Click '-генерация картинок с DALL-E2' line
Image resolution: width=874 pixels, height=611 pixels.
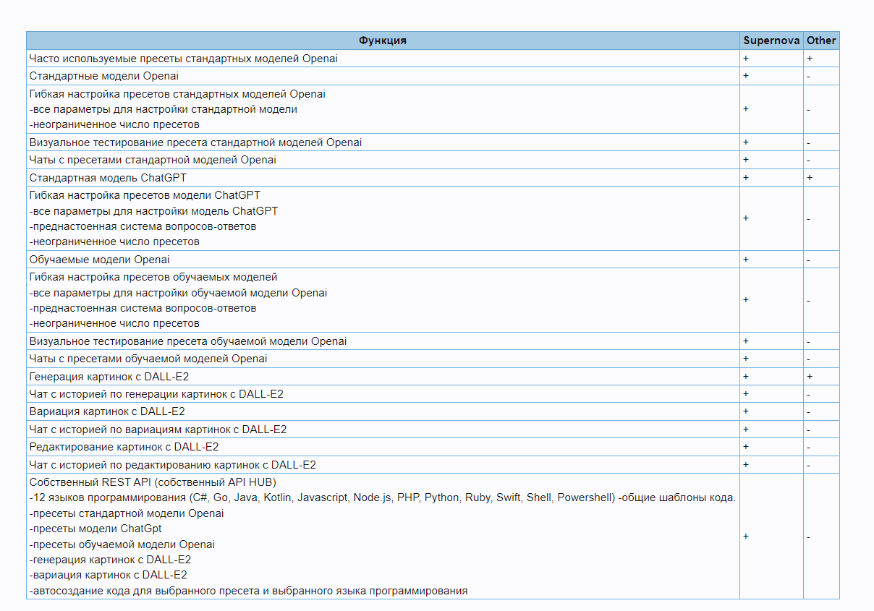click(x=110, y=560)
